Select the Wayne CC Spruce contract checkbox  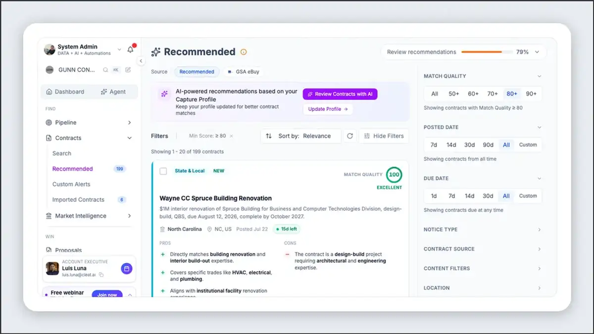click(x=163, y=171)
